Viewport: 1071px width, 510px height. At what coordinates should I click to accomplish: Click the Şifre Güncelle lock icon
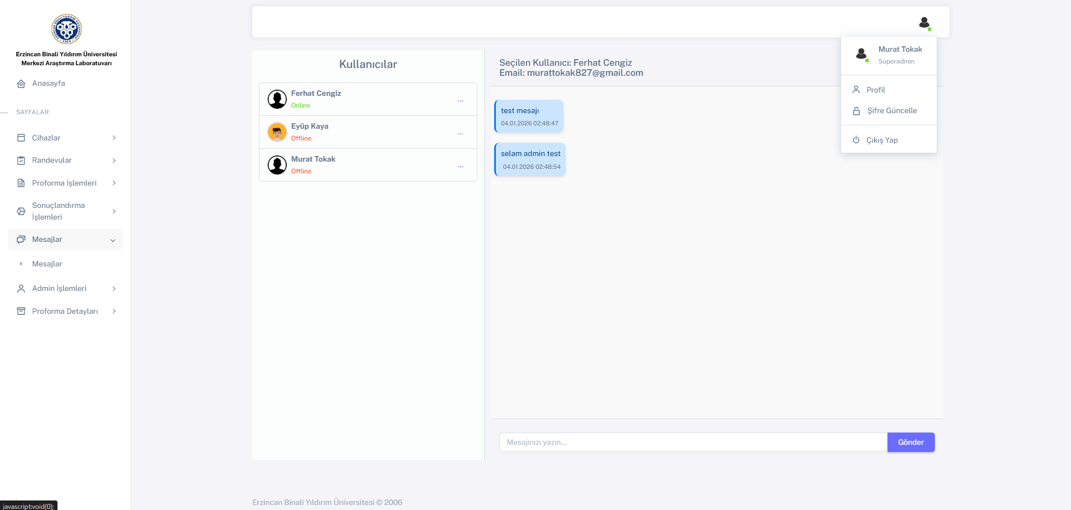pos(856,111)
